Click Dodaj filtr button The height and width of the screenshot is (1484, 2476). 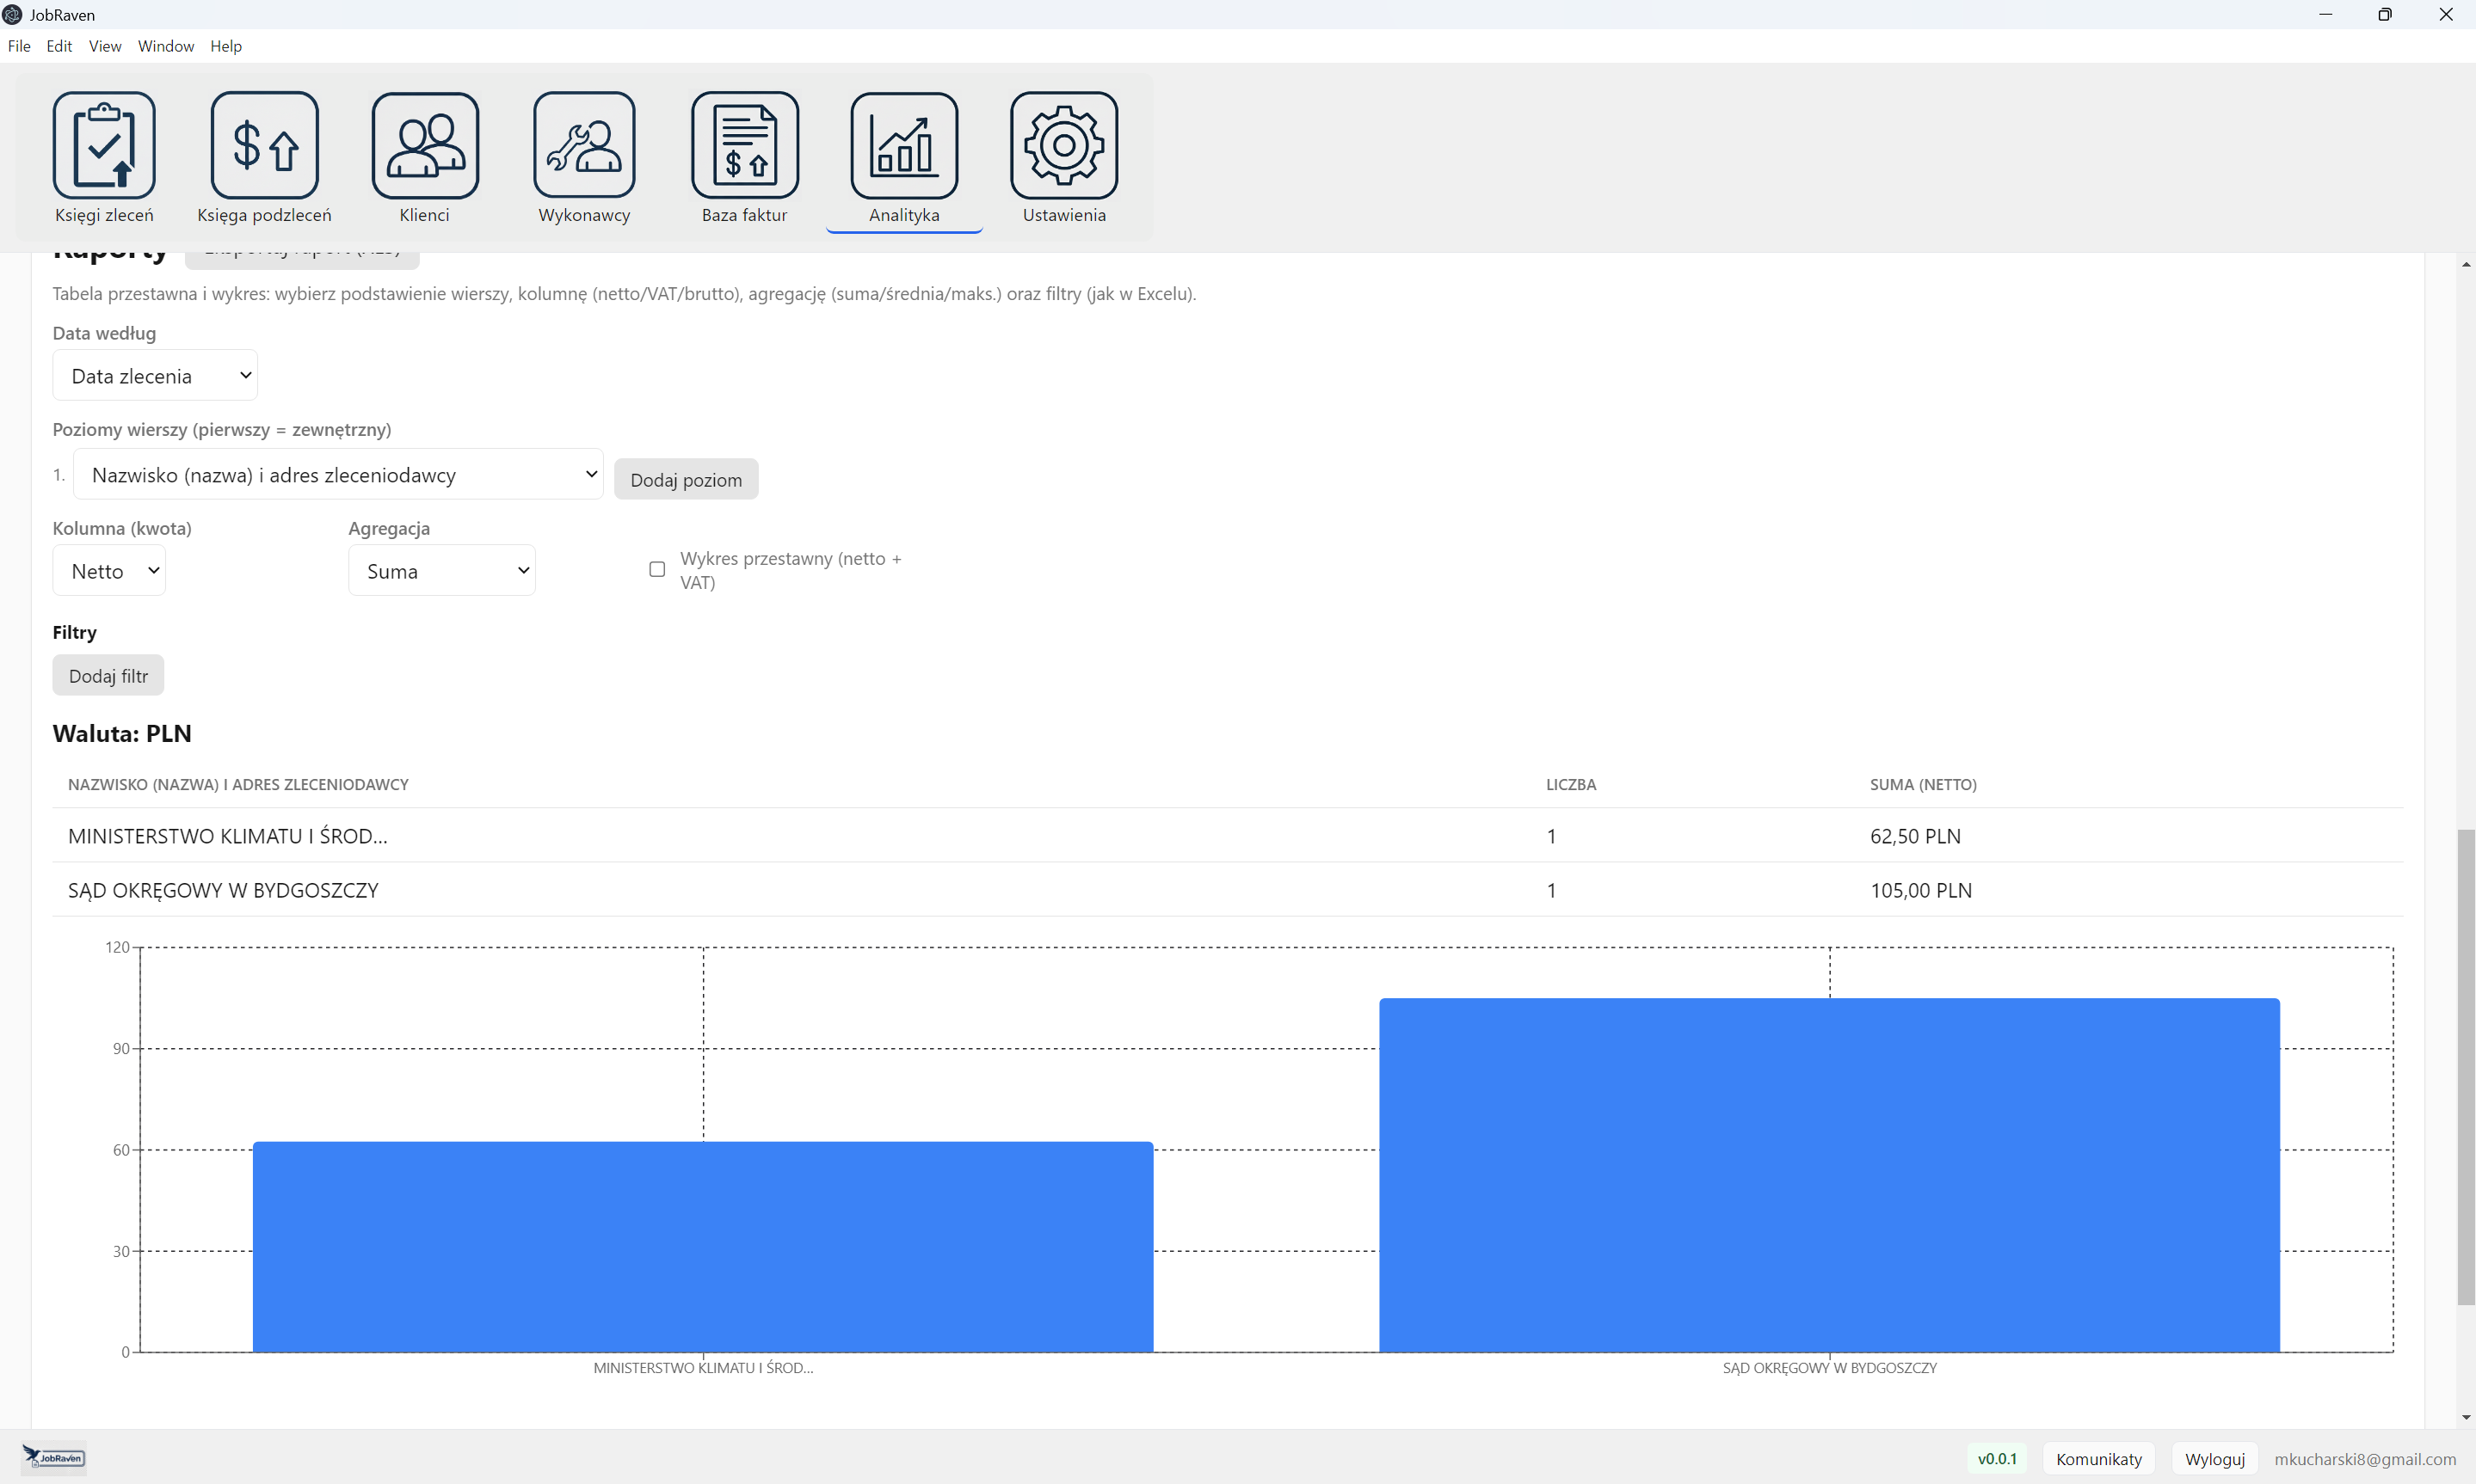coord(108,676)
